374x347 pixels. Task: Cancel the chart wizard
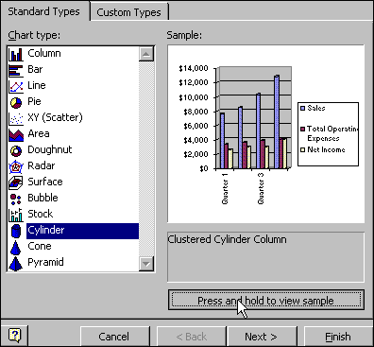pyautogui.click(x=114, y=337)
